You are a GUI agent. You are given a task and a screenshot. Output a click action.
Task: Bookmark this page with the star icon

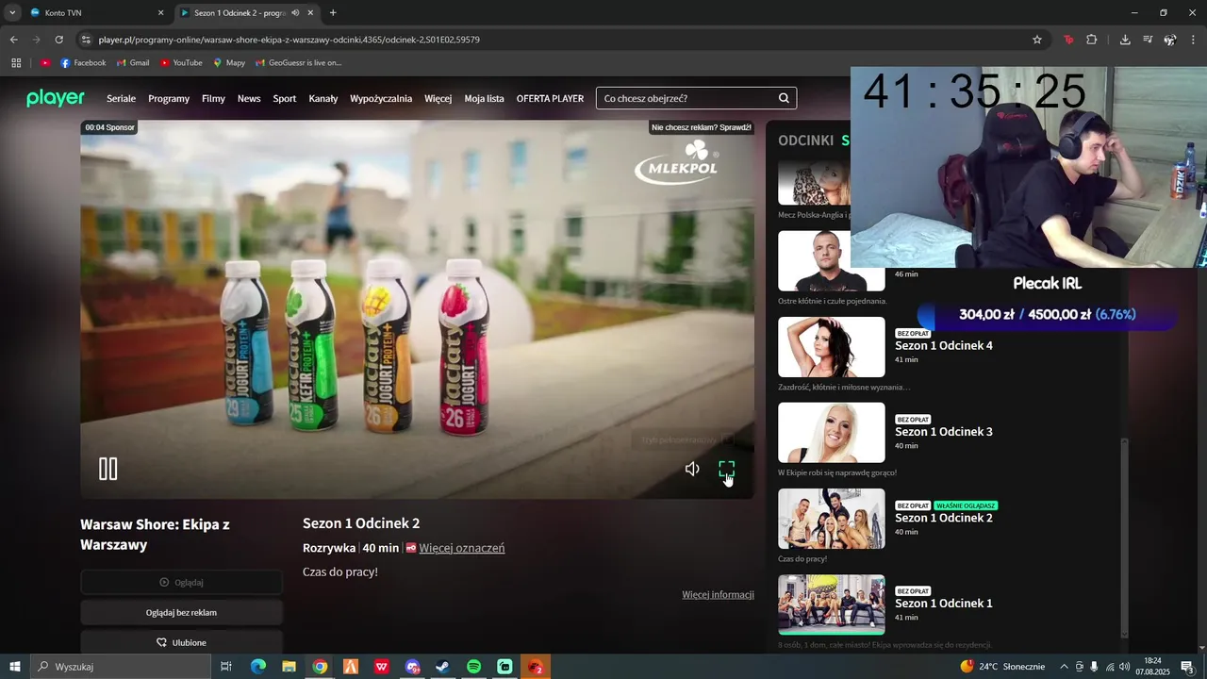[x=1037, y=40]
